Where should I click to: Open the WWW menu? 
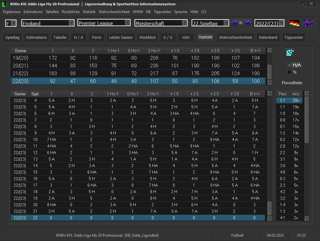tap(138, 12)
